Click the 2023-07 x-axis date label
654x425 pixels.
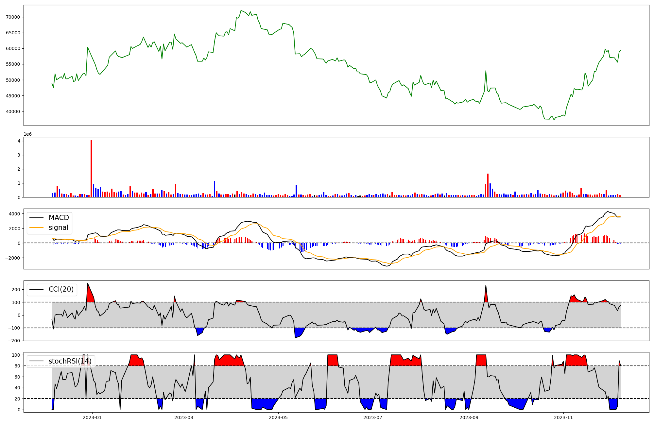pos(373,417)
